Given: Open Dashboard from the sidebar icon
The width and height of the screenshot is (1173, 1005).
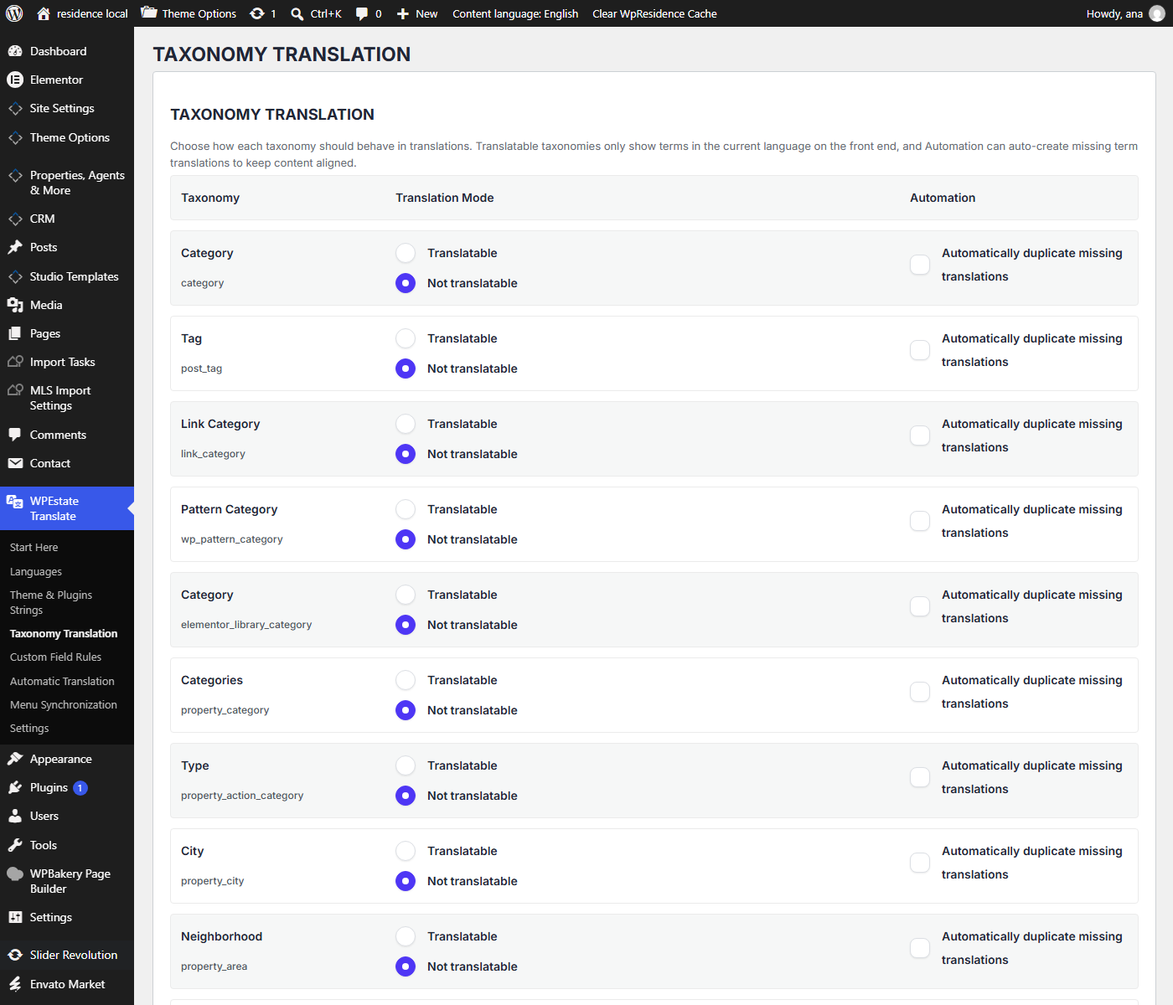Looking at the screenshot, I should [15, 51].
